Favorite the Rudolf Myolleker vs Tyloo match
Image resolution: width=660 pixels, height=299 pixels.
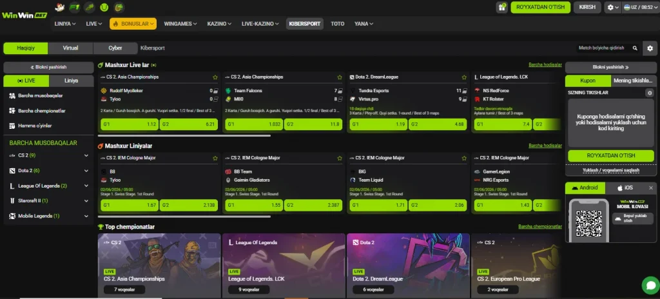pyautogui.click(x=215, y=77)
